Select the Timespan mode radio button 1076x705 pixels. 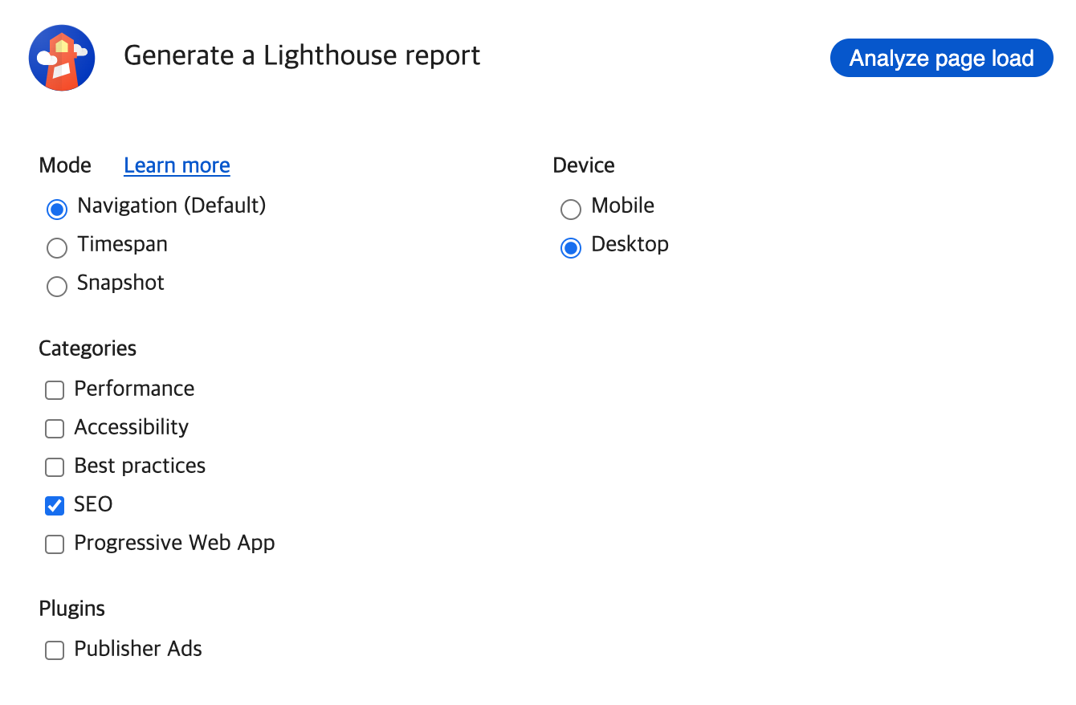coord(56,248)
